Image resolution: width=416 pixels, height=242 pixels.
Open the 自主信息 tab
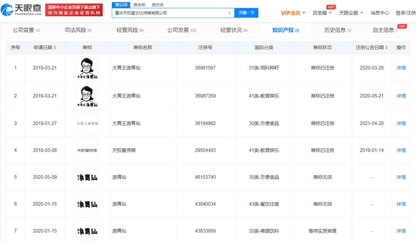pyautogui.click(x=385, y=30)
